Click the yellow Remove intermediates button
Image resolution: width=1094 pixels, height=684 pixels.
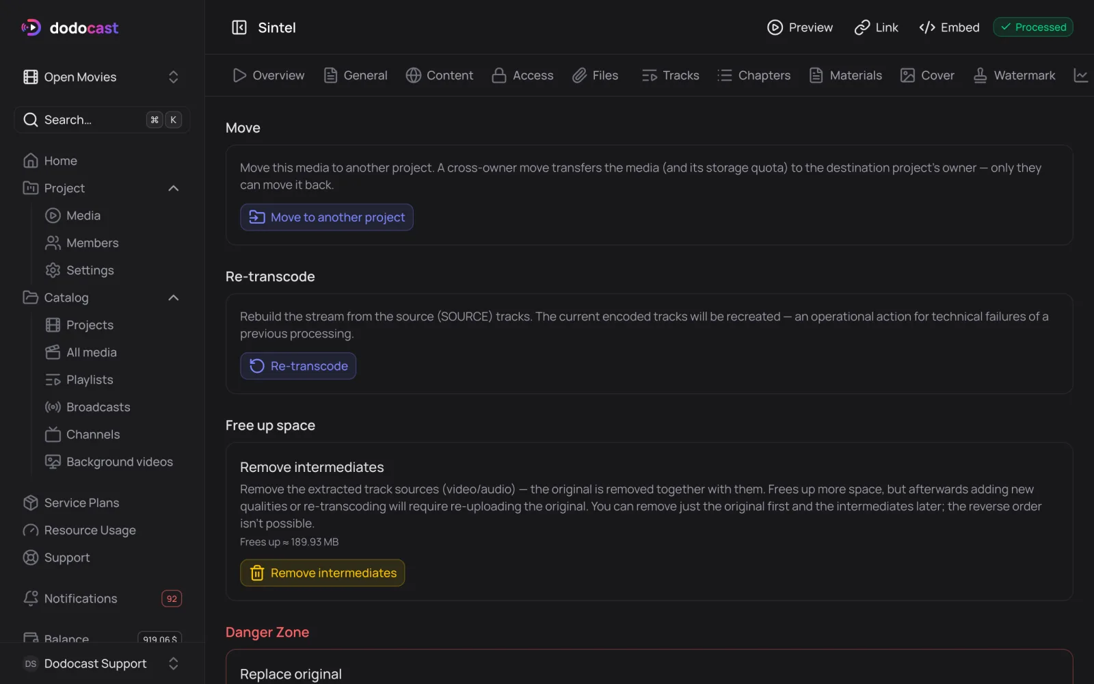[323, 573]
